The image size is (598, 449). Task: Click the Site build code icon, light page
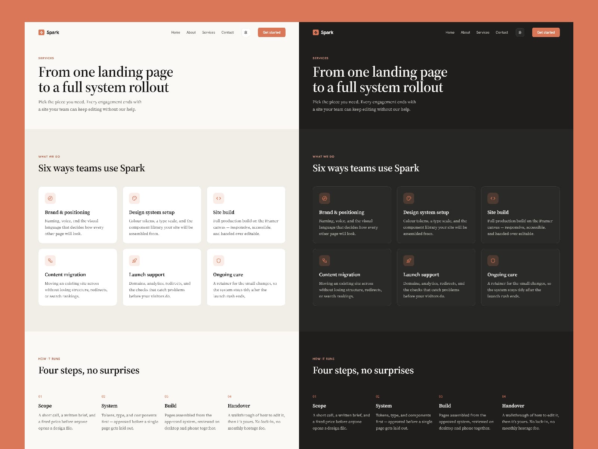click(219, 198)
